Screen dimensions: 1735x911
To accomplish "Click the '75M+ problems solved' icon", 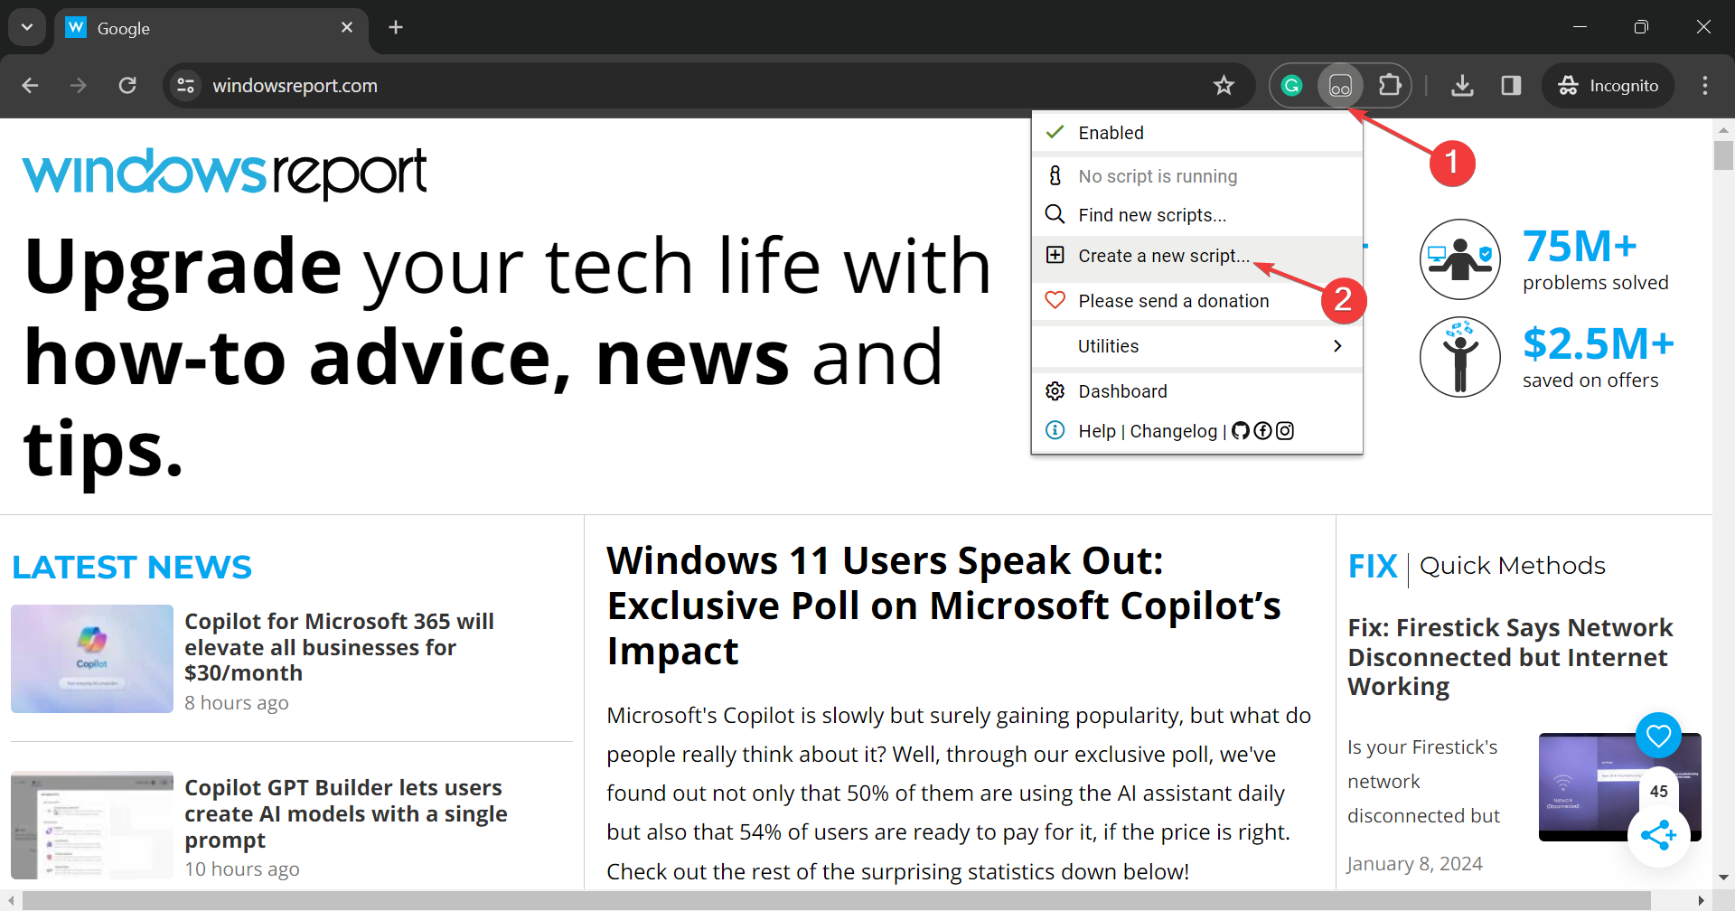I will click(x=1460, y=259).
